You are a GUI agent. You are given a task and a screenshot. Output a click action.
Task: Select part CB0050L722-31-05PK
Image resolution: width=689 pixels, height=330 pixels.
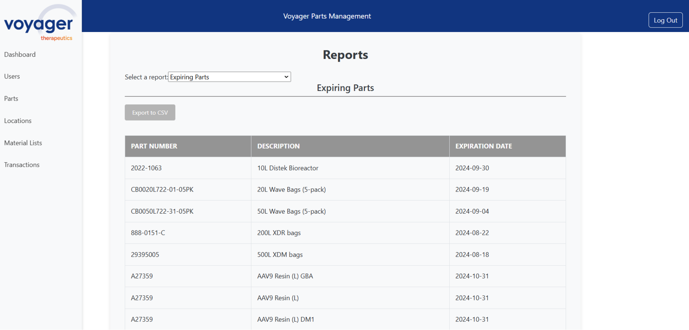[162, 212]
